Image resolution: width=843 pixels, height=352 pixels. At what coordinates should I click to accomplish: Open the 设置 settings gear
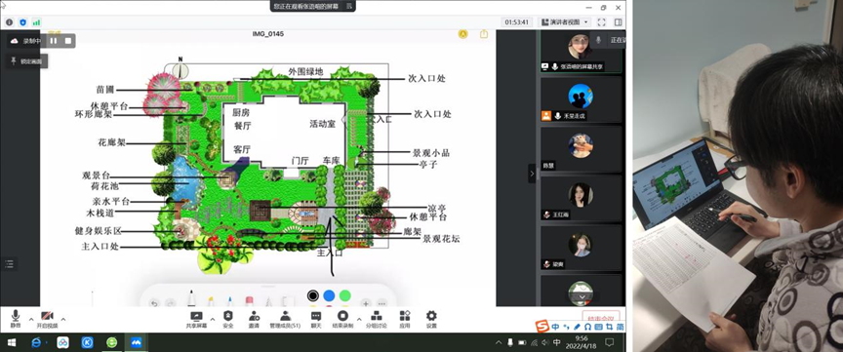click(x=431, y=319)
